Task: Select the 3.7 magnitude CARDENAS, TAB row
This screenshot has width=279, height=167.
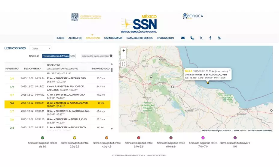Action: click(x=57, y=112)
